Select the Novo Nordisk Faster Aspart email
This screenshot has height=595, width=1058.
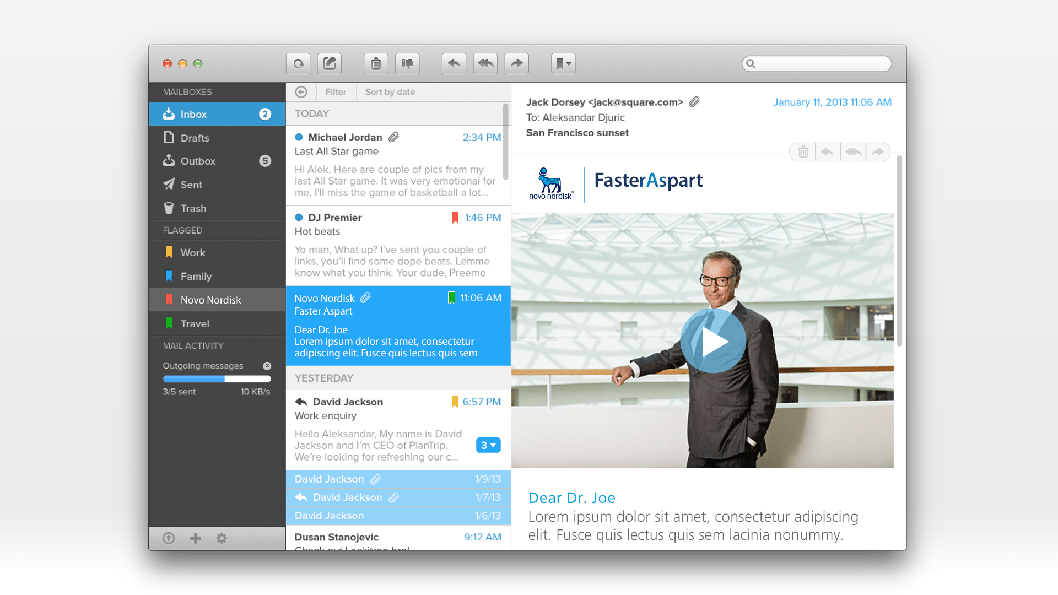[x=398, y=326]
